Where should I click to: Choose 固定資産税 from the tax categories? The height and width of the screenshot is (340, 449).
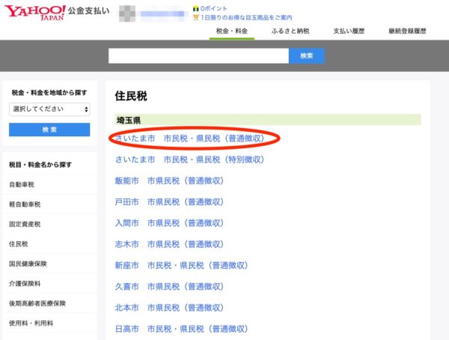coord(25,224)
